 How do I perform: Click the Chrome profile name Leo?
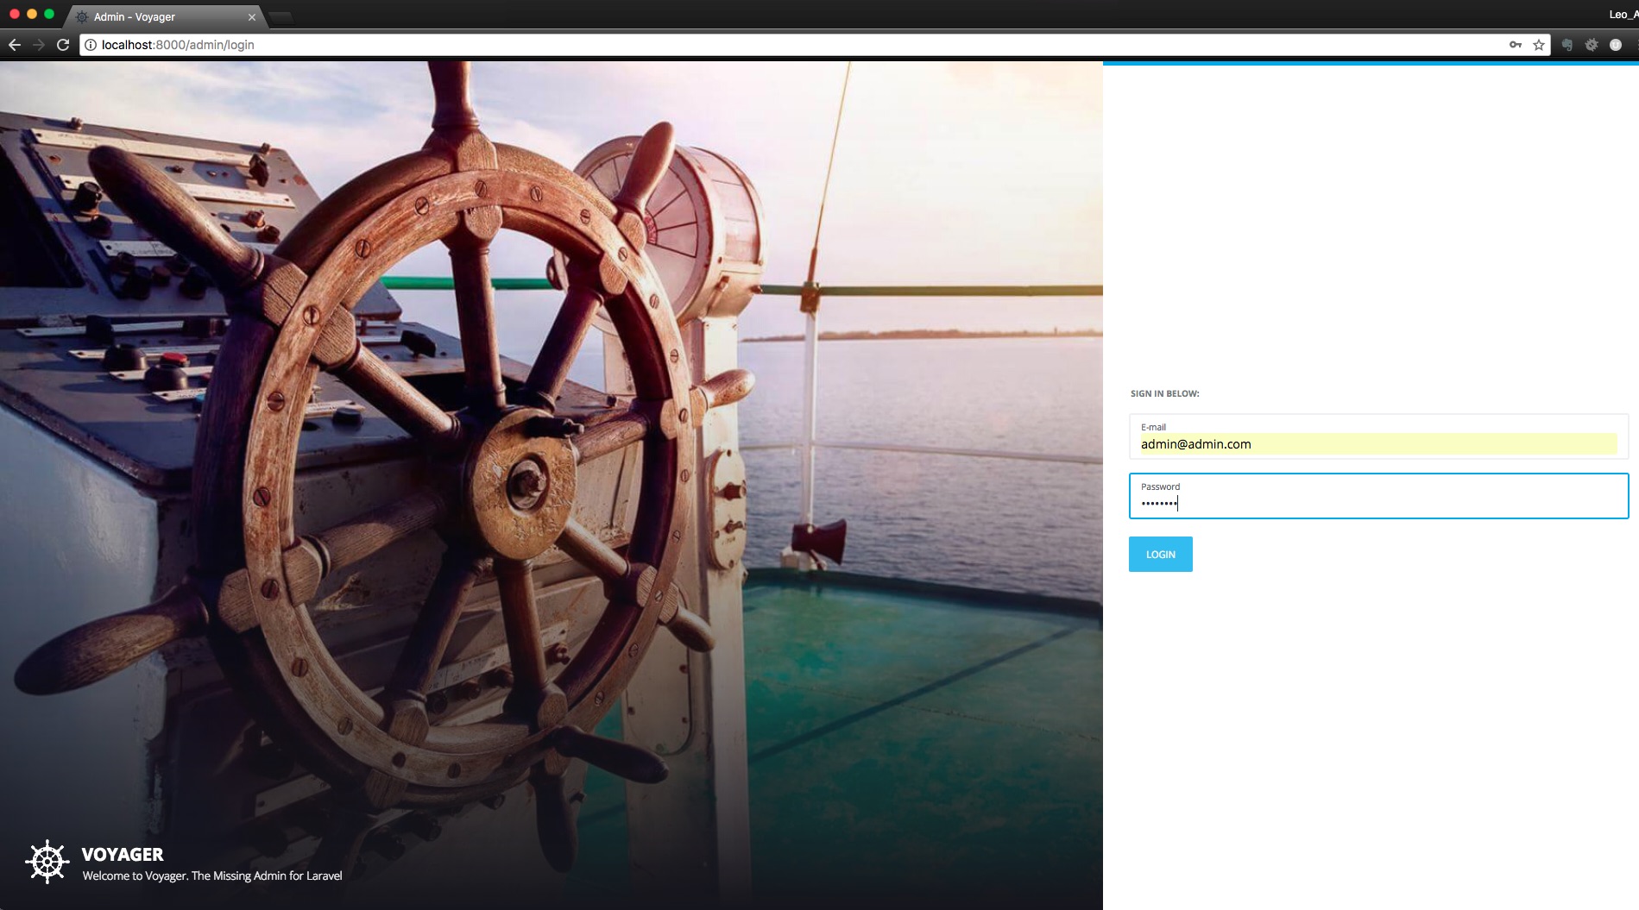click(1623, 14)
